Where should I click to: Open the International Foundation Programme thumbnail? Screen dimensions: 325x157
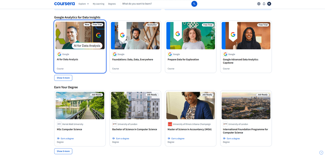(246, 106)
